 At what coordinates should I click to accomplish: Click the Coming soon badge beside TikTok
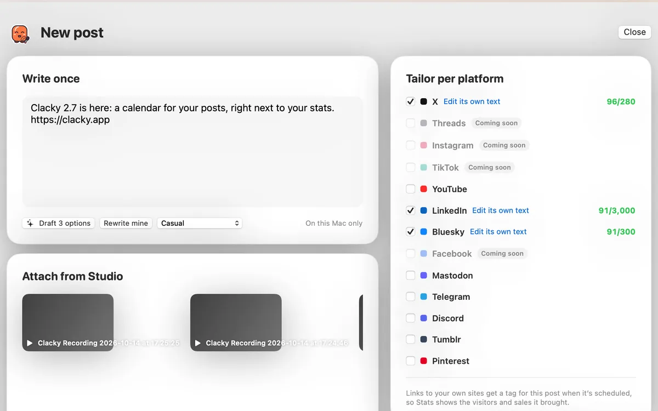point(489,167)
